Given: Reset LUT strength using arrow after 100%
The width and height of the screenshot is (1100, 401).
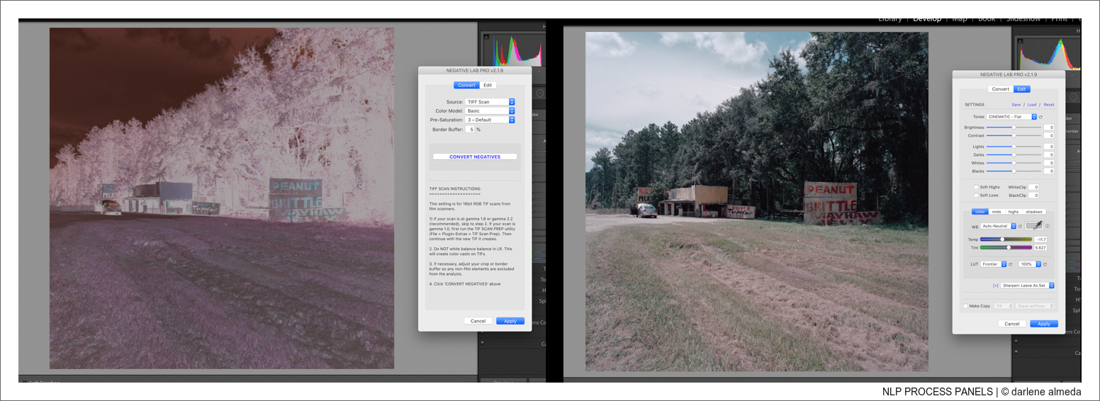Looking at the screenshot, I should click(1045, 264).
